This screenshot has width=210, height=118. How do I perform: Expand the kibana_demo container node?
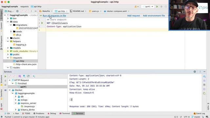coord(16,110)
